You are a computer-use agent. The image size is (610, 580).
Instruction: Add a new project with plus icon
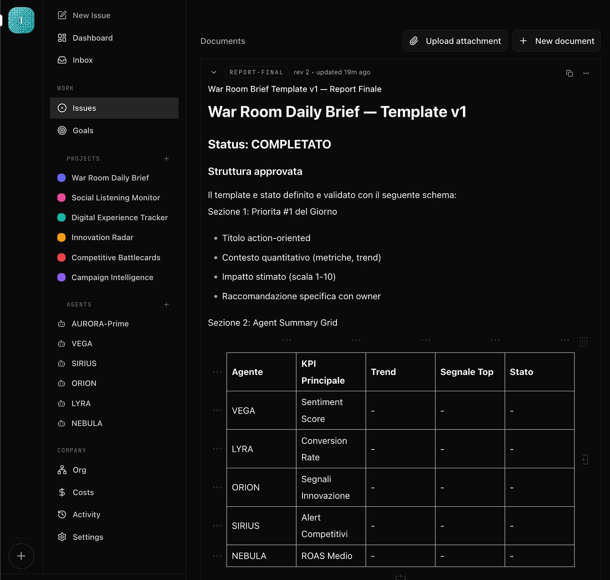point(166,159)
